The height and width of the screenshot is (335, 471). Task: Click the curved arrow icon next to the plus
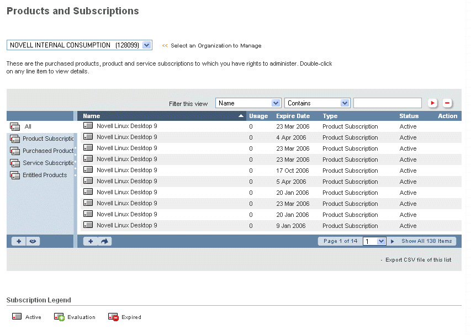coord(102,241)
